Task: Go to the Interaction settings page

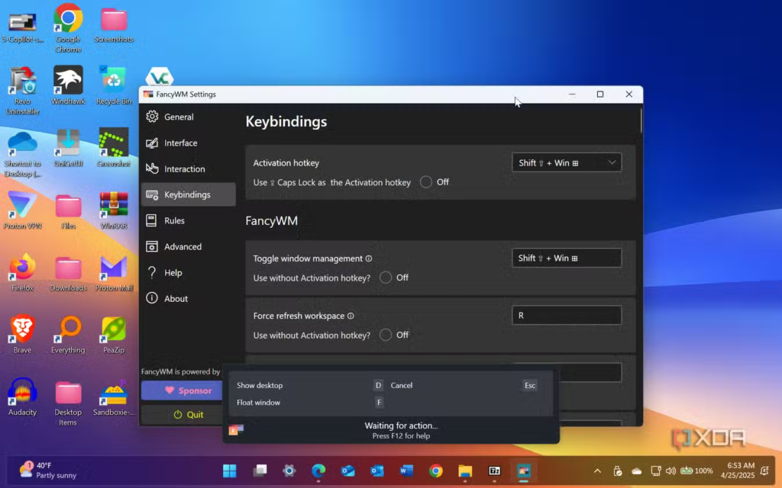Action: [x=188, y=169]
